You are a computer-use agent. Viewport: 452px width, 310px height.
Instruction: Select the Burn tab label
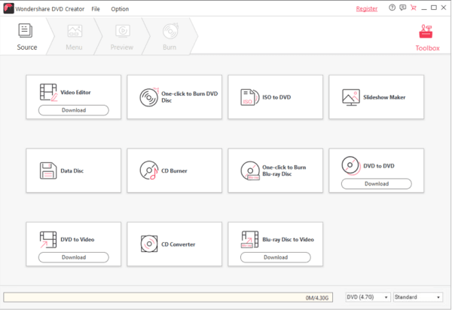coord(169,48)
